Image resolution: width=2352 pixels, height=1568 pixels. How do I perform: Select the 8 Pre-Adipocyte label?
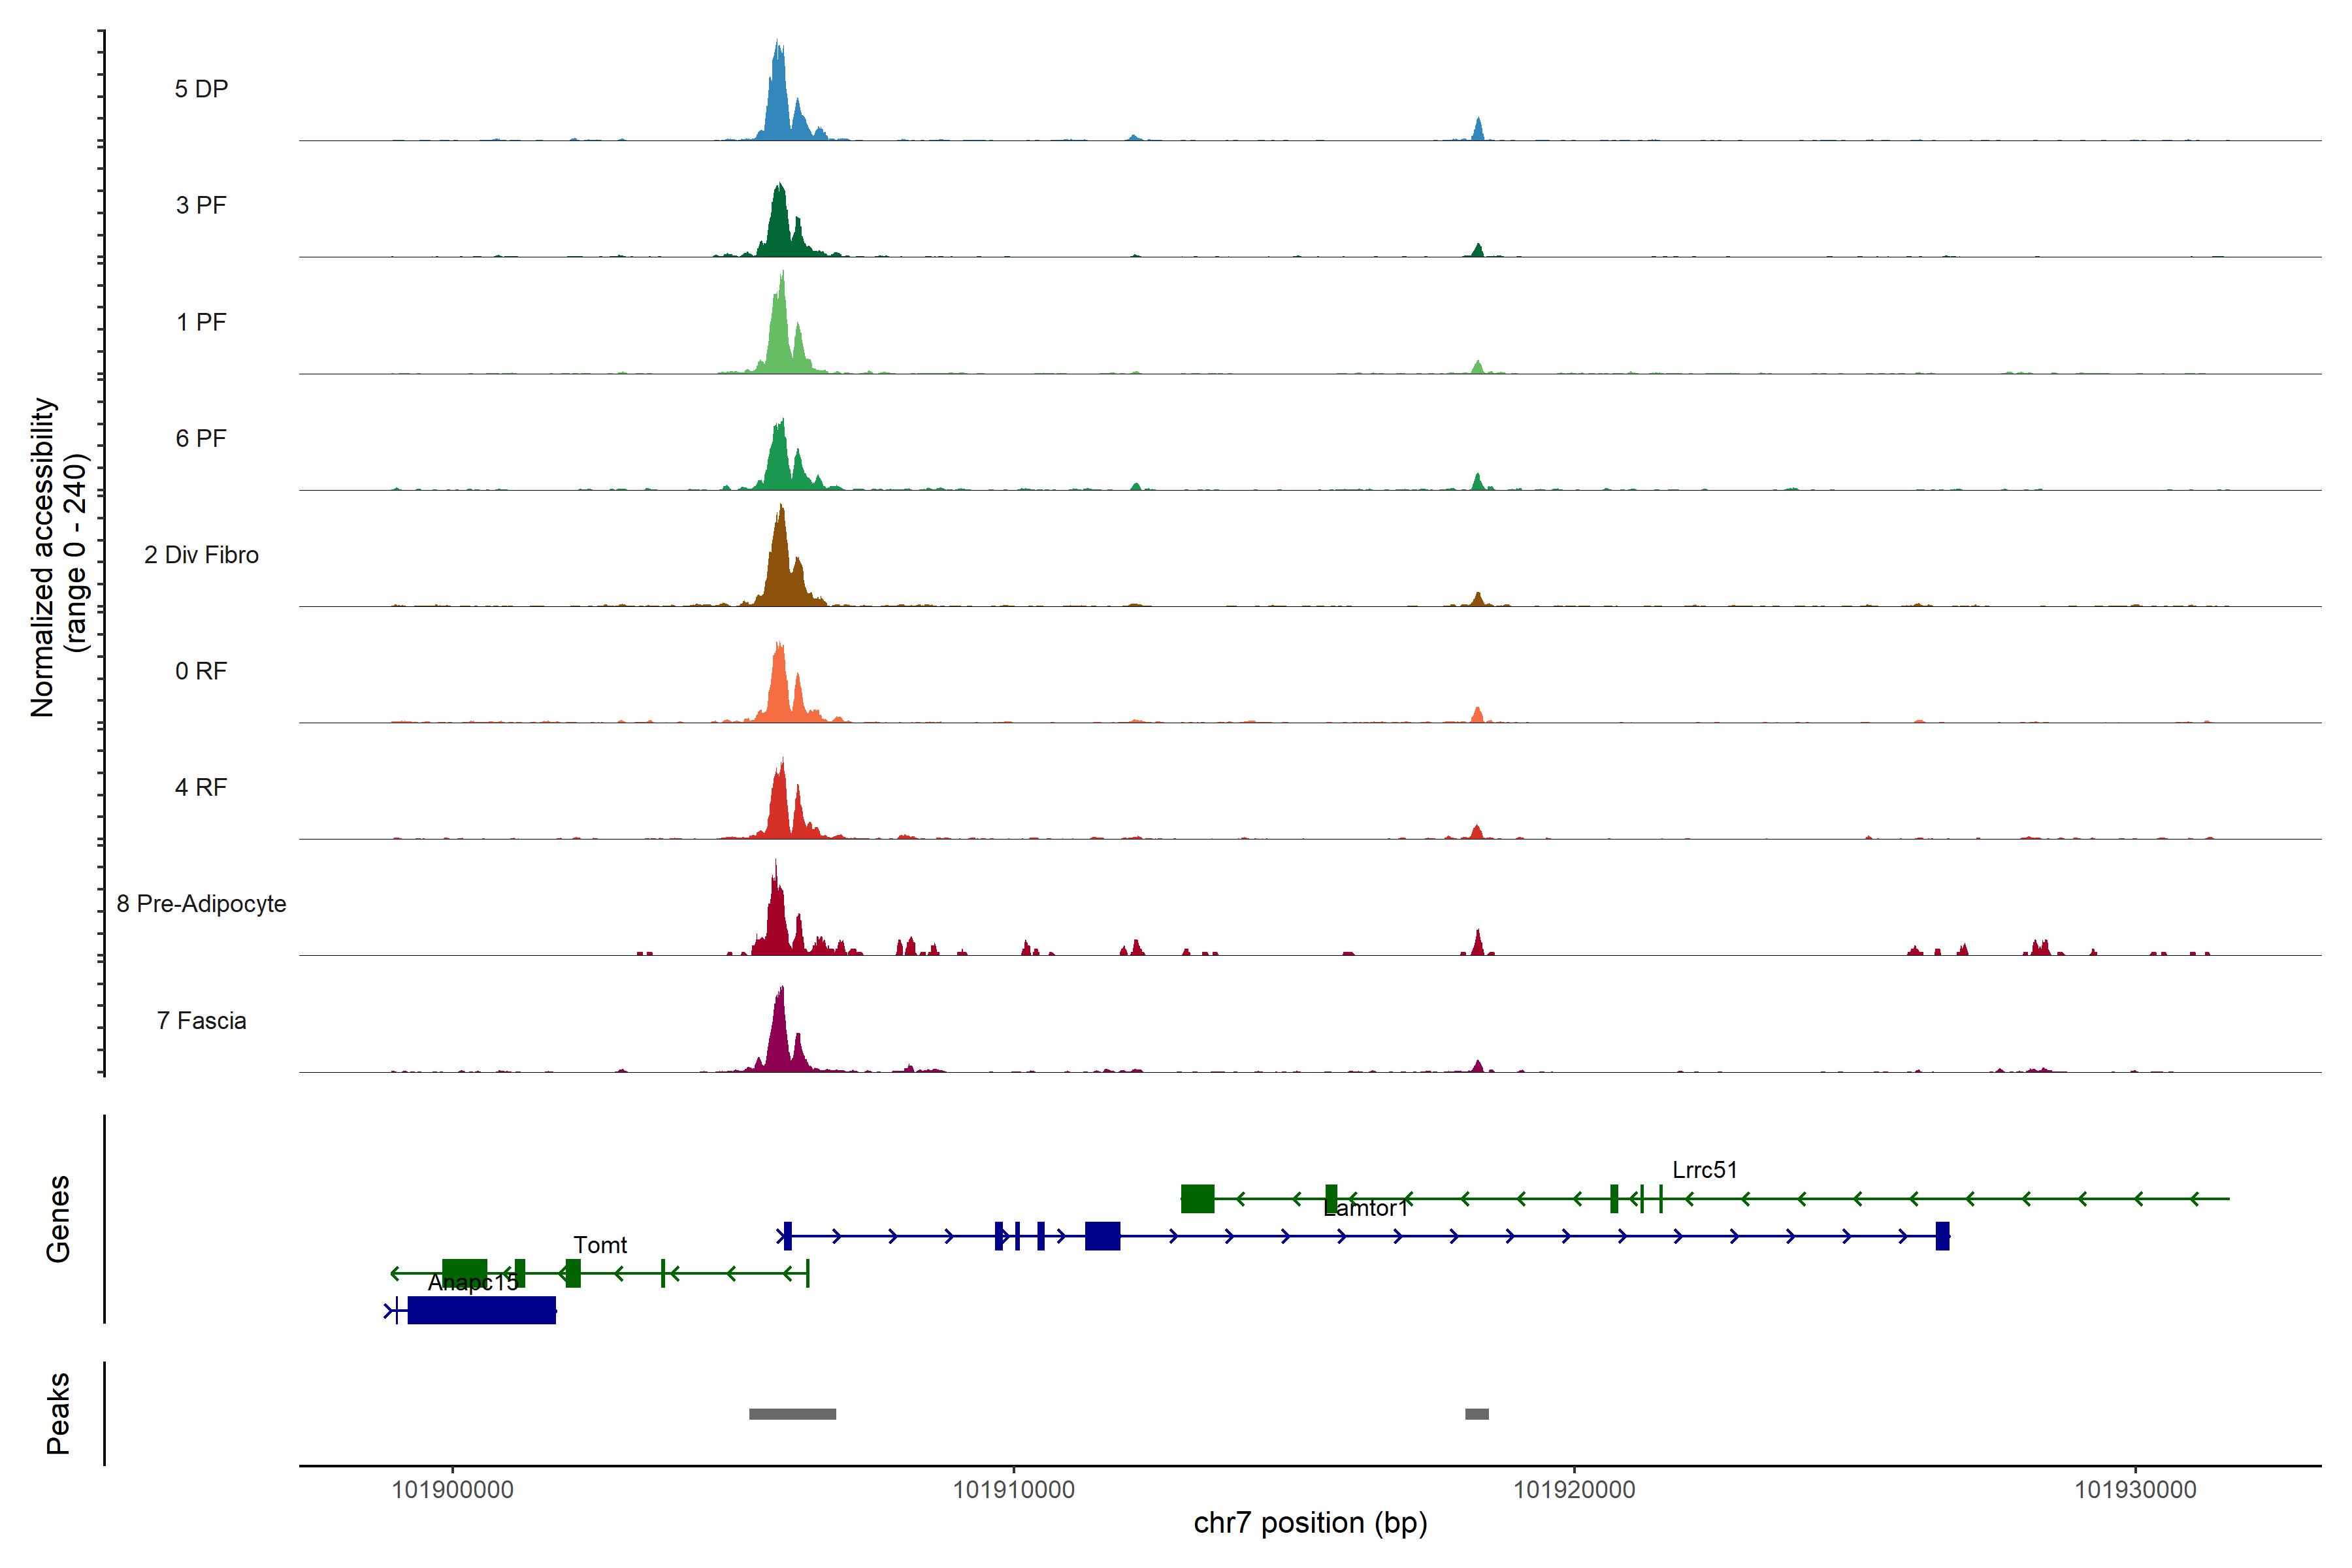201,904
